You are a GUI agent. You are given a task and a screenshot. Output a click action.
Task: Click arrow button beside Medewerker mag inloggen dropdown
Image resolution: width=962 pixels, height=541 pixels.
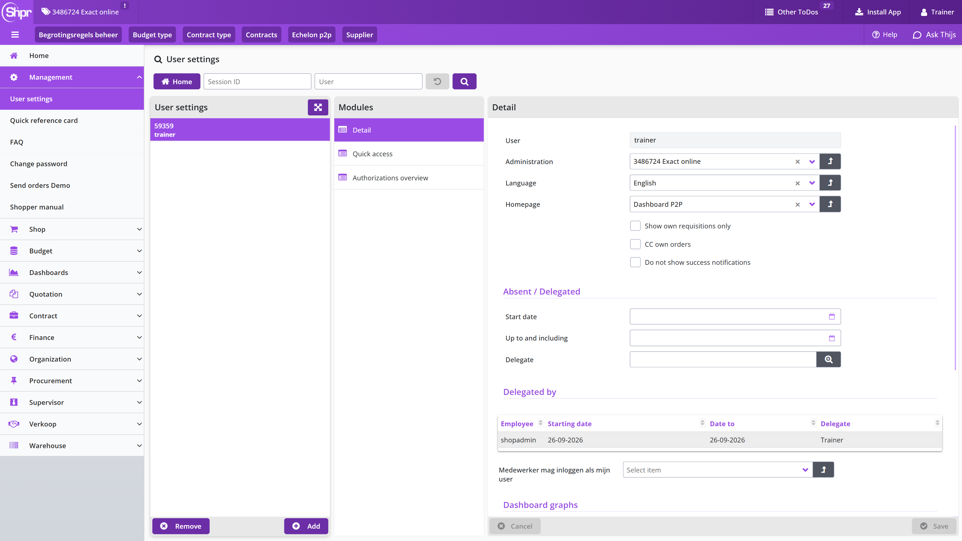coord(823,470)
